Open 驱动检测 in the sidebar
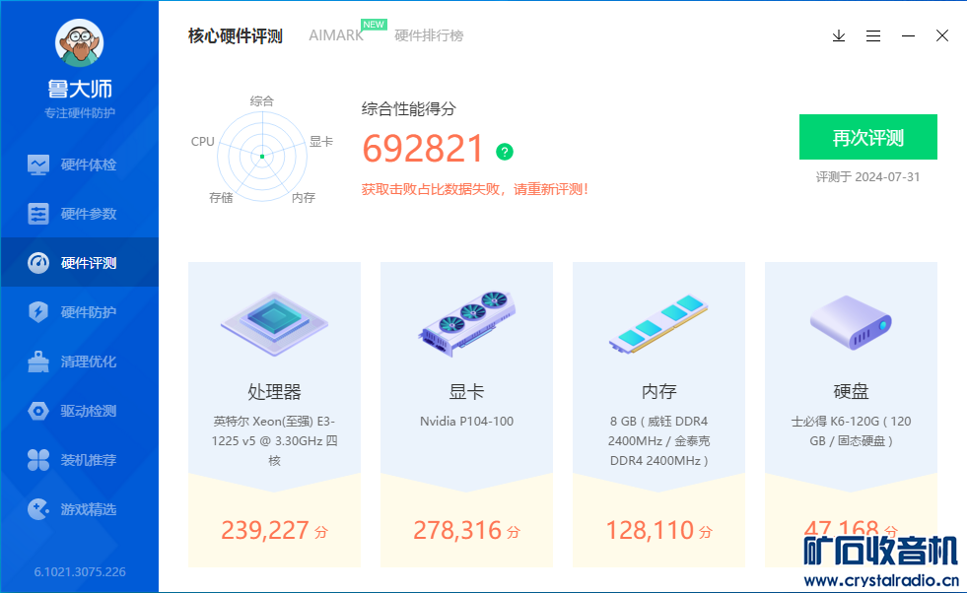 (x=79, y=411)
